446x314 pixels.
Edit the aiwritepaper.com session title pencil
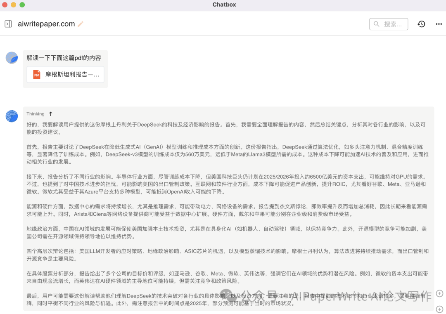click(81, 24)
